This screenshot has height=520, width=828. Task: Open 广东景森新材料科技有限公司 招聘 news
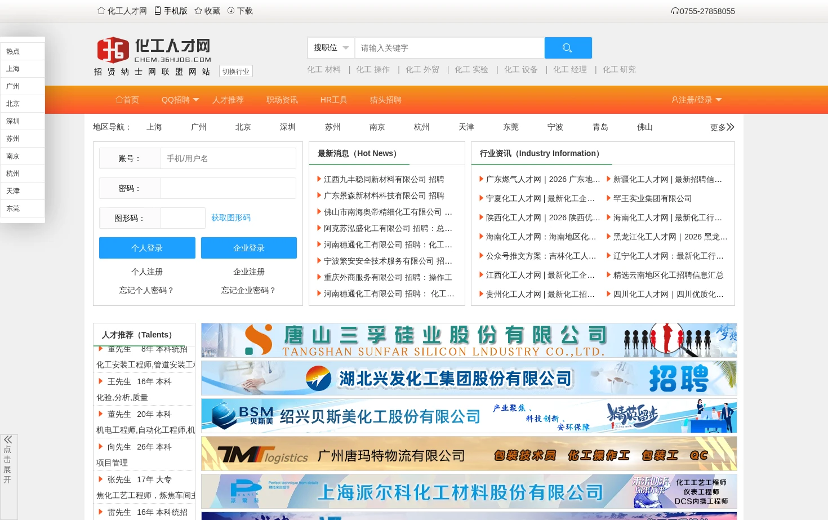[384, 195]
